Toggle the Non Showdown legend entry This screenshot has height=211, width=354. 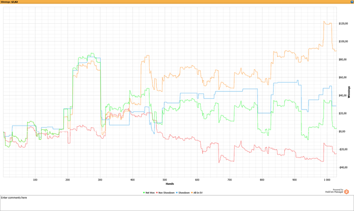[165, 193]
